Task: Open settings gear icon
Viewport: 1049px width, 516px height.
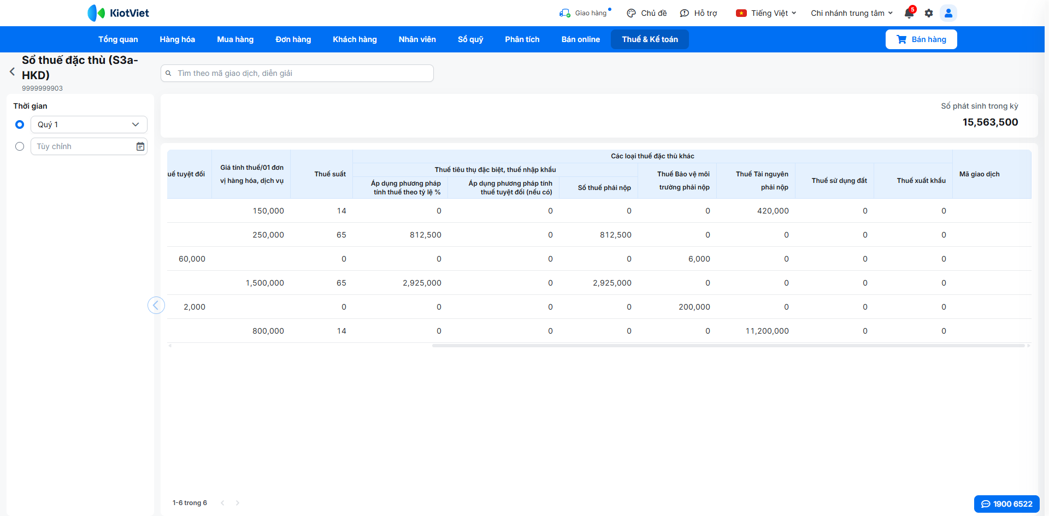Action: [929, 13]
